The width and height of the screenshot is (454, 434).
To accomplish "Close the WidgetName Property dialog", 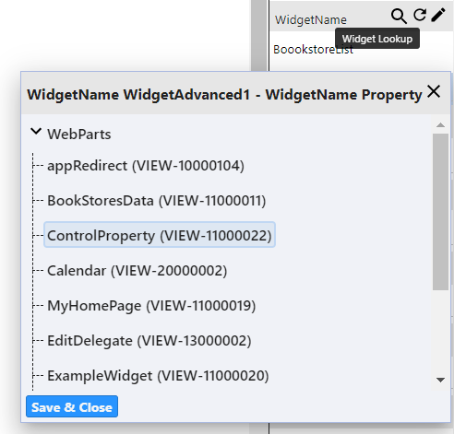I will tap(434, 91).
